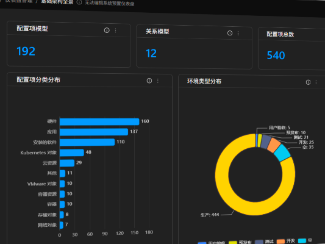Click the 48 bar value label
Image resolution: width=325 pixels, height=244 pixels.
(88, 152)
